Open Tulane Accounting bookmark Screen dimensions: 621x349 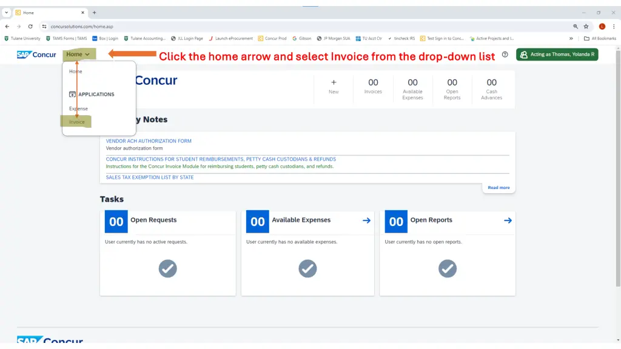pyautogui.click(x=144, y=38)
